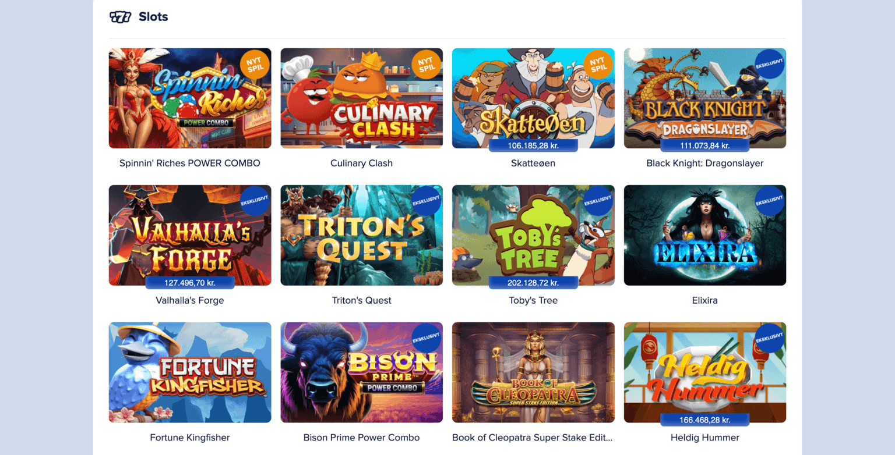Click the NYT SPIL badge on Skatteøen
Image resolution: width=895 pixels, height=455 pixels.
tap(598, 65)
